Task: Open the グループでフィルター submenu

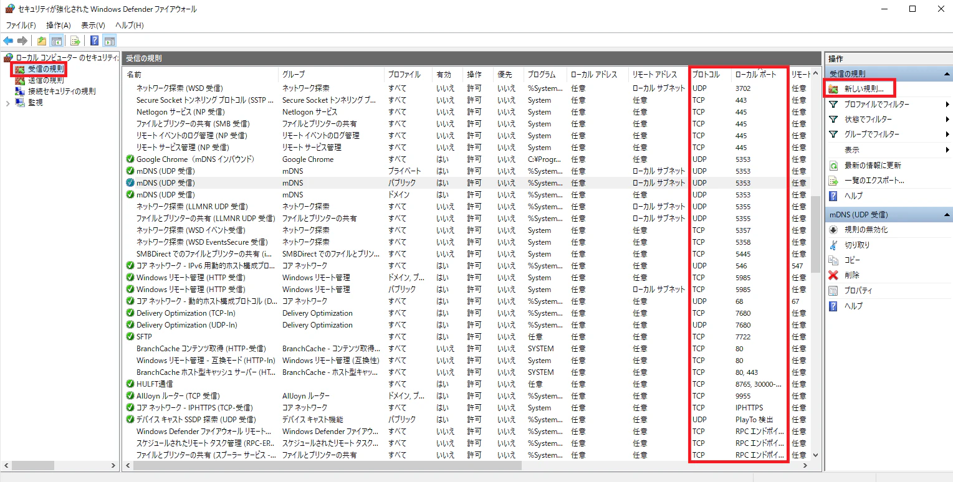Action: (888, 135)
